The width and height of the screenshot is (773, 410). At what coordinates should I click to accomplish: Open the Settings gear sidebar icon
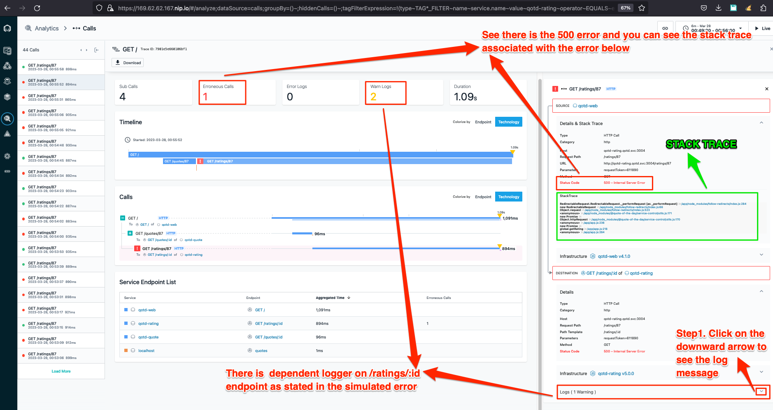[x=7, y=156]
